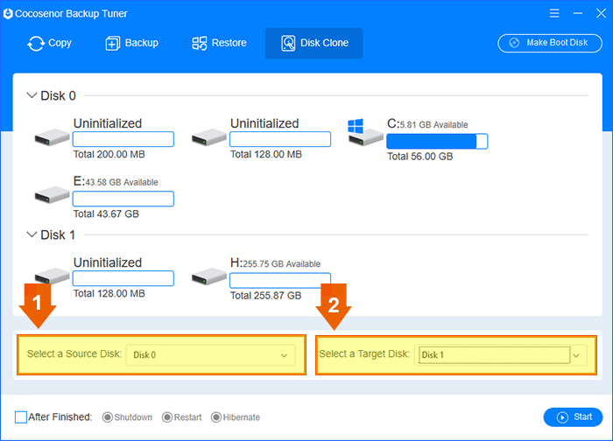Click the '43.58 GB Available' text

tap(122, 182)
